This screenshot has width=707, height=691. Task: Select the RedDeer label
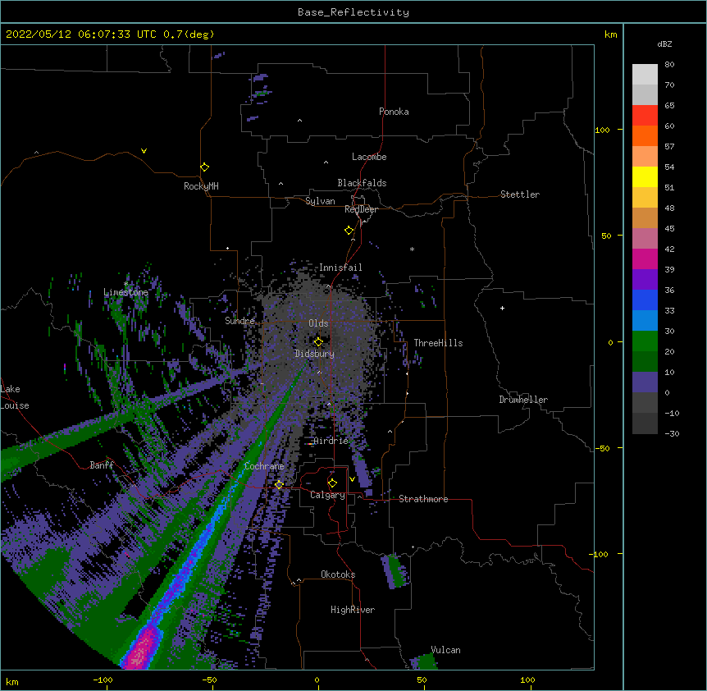point(361,209)
